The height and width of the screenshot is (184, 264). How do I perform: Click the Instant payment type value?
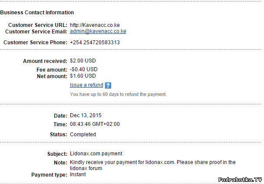(x=78, y=174)
